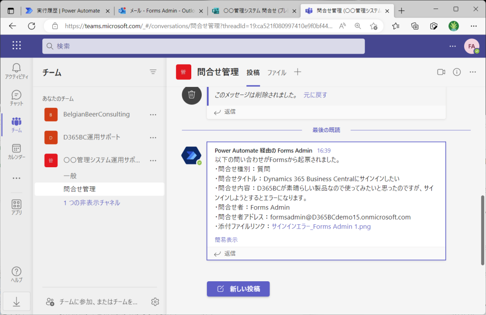Reply to the Power Automate message
Viewport: 486px width, 315px height.
coord(225,254)
